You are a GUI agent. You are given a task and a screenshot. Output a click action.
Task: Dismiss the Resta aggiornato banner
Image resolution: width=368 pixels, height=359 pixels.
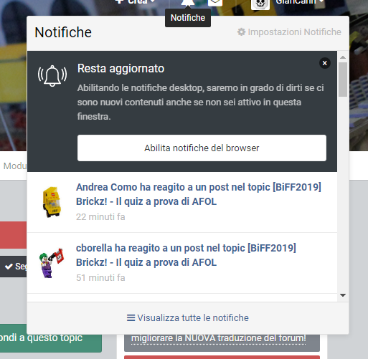[325, 63]
